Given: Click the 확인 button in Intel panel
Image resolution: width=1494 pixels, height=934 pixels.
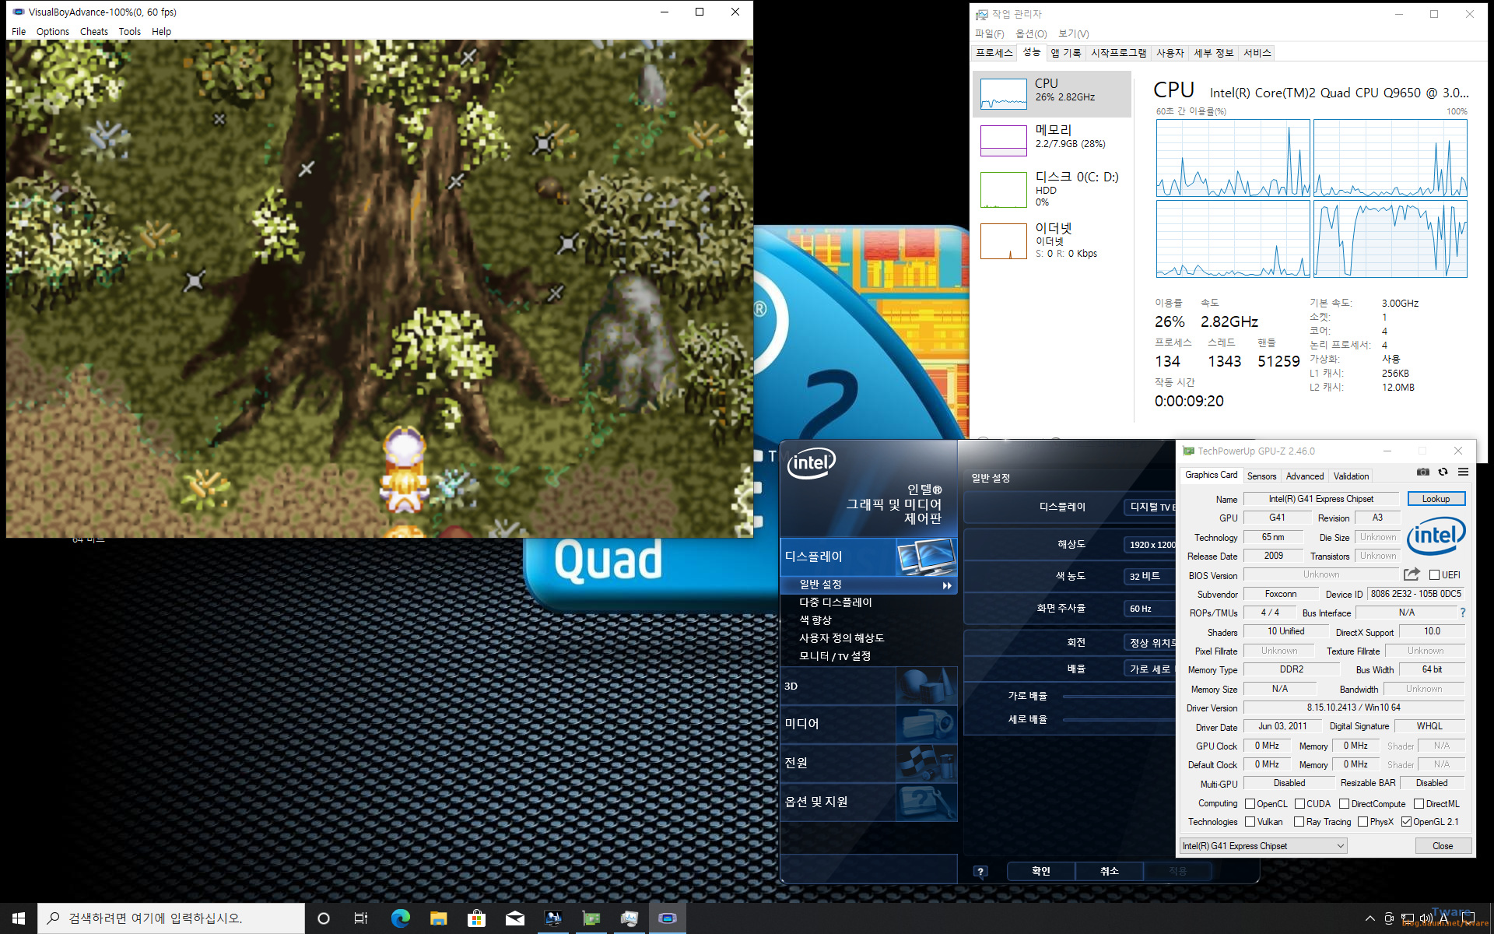Looking at the screenshot, I should pos(1040,871).
